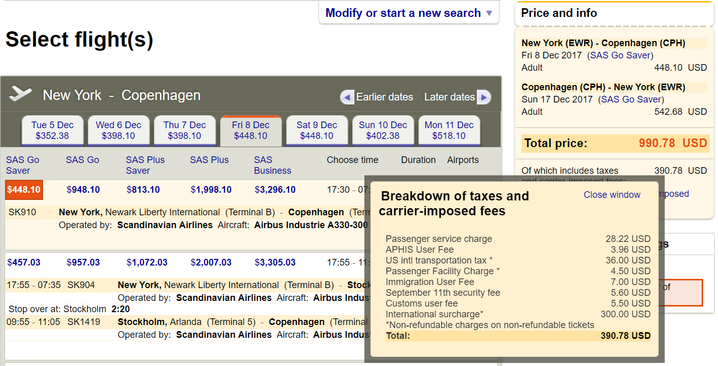Choose the $948.10 SAS Go fare
This screenshot has width=718, height=366.
point(83,190)
